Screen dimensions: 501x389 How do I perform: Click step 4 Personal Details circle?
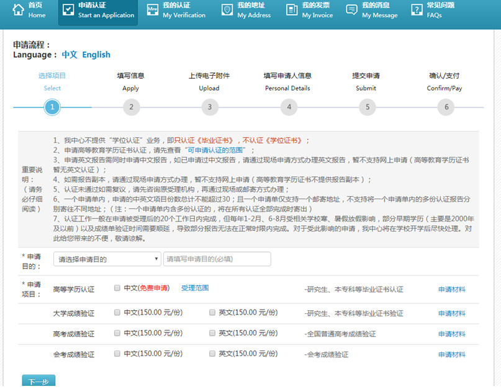tap(289, 107)
